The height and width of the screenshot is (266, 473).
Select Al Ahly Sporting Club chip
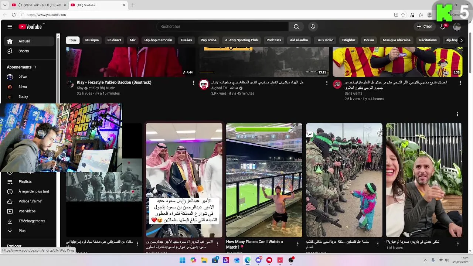tap(241, 40)
